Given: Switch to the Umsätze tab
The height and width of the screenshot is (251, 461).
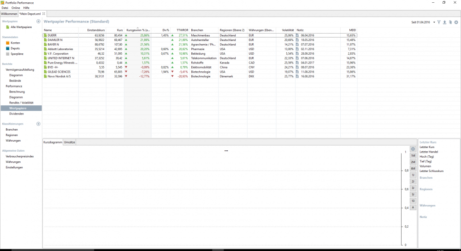Looking at the screenshot, I should pos(70,142).
